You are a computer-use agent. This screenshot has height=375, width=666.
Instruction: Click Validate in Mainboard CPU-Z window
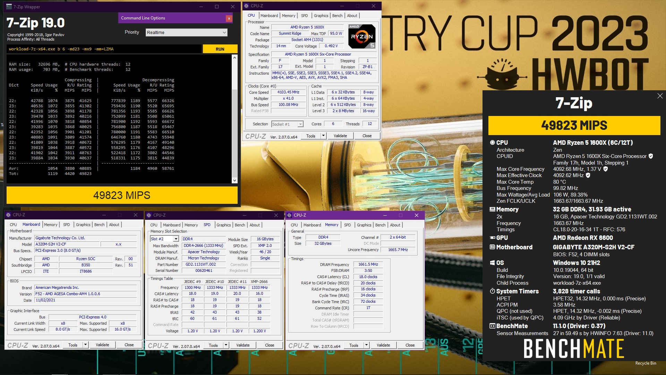102,345
